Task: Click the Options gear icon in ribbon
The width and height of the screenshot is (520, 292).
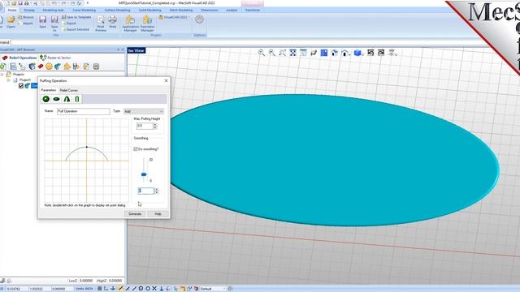Action: click(199, 19)
